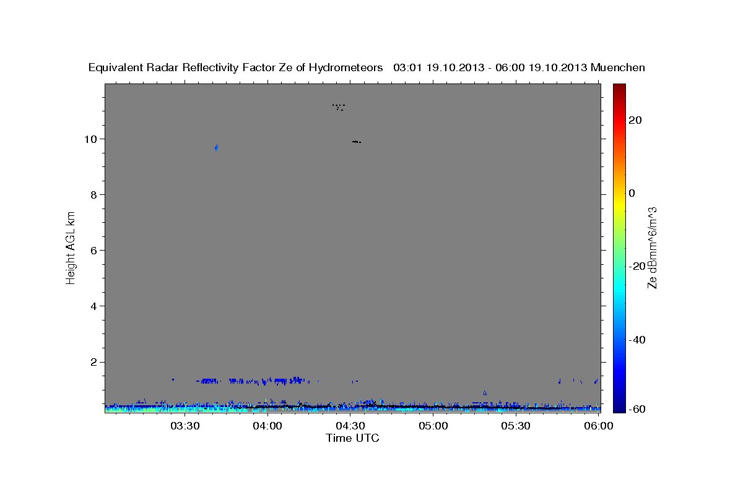Click the colorbar label '0'
The image size is (743, 495).
[x=632, y=193]
